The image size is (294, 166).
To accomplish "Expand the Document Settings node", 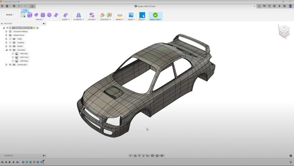I will point(6,32).
